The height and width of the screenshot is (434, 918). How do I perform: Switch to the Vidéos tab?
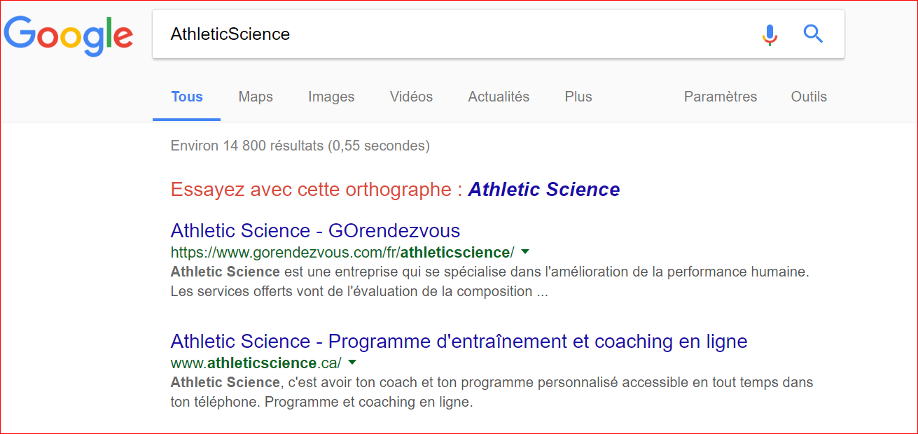[411, 97]
